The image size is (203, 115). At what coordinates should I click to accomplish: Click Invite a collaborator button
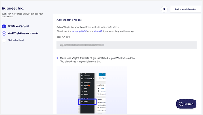[185, 9]
